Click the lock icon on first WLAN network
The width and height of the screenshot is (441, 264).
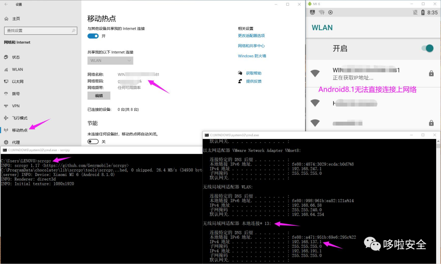431,73
